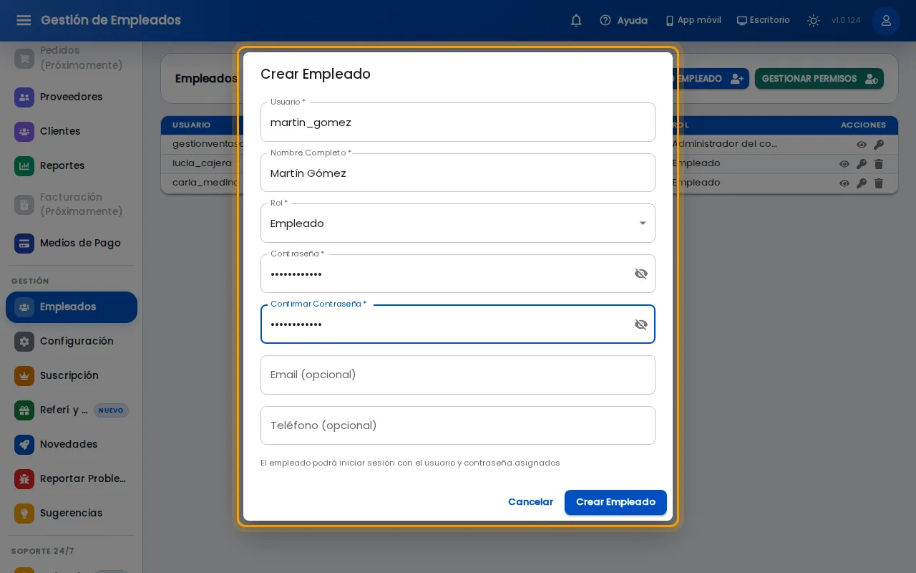Viewport: 916px width, 573px height.
Task: Delete carla_medina with the trash icon
Action: tap(879, 183)
